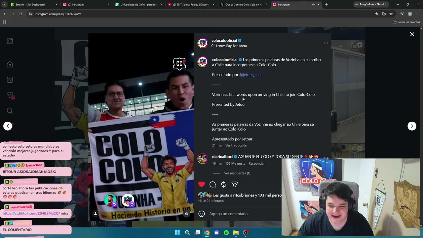Click the comment bubble icon under the post

[x=212, y=184]
